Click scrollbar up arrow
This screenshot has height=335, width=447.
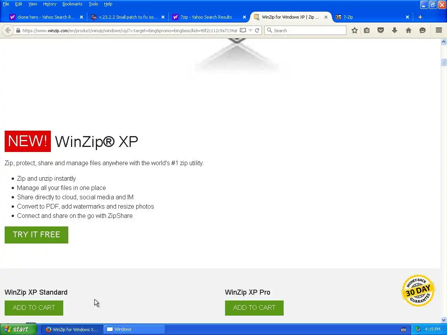click(444, 42)
